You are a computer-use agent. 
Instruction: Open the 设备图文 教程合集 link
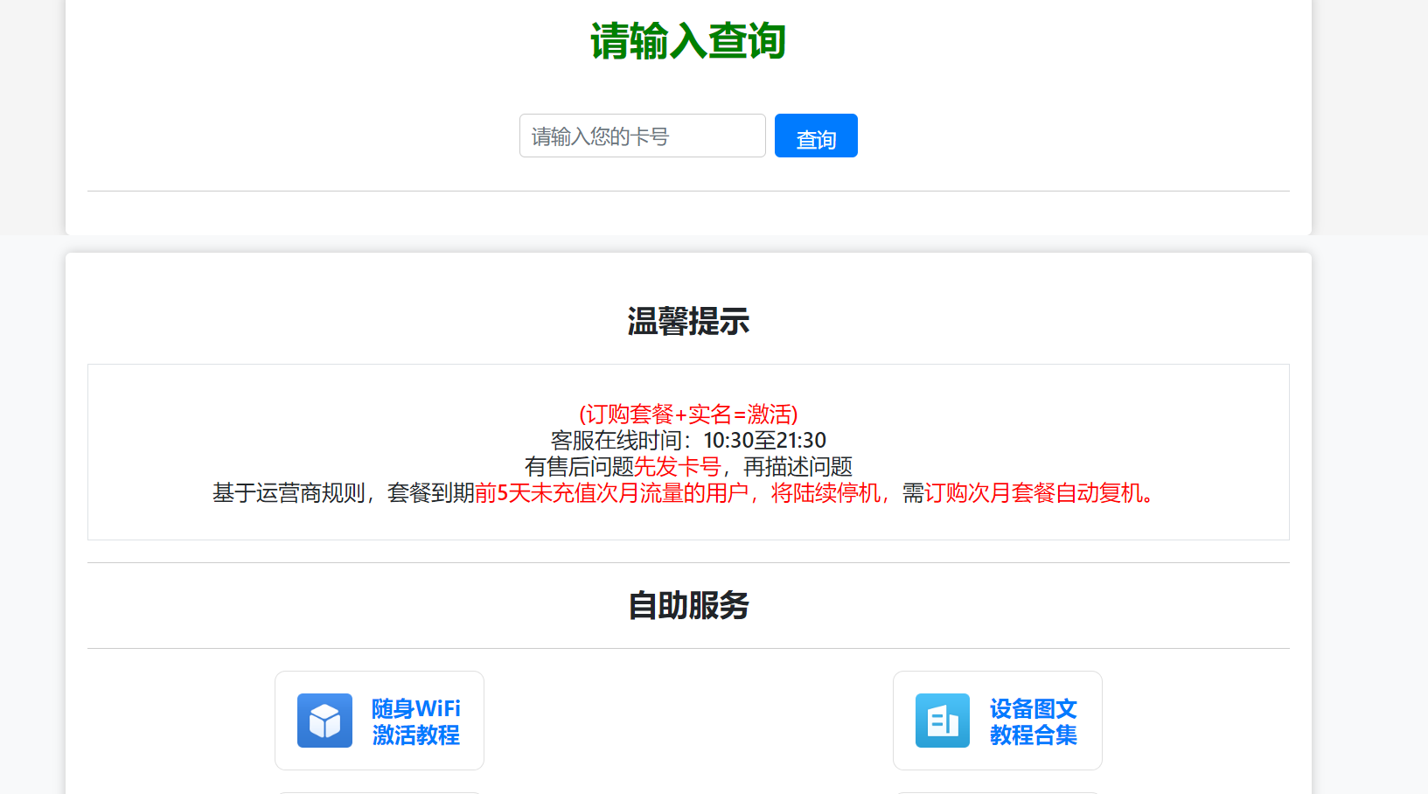tap(1034, 721)
